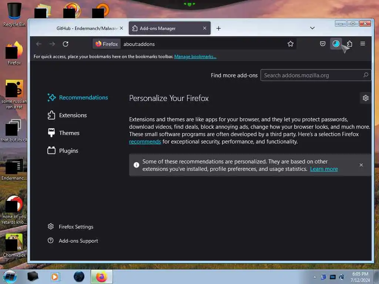
Task: Open Firefox Settings from sidebar
Action: point(71,227)
